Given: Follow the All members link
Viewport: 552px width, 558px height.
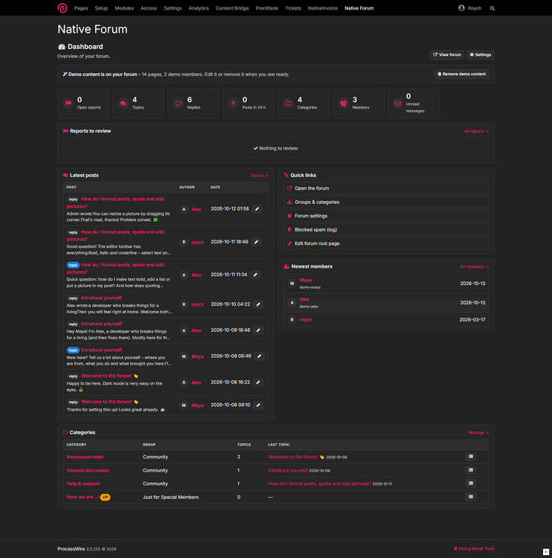Looking at the screenshot, I should [x=475, y=266].
